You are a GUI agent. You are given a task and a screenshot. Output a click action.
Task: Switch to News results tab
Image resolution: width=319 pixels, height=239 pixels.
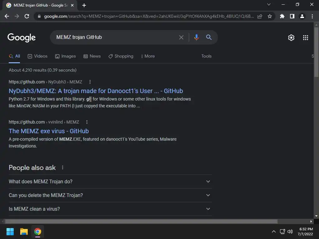92,56
